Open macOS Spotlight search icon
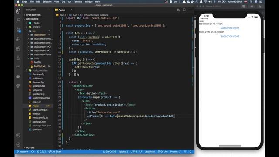279x157 pixels. point(251,2)
